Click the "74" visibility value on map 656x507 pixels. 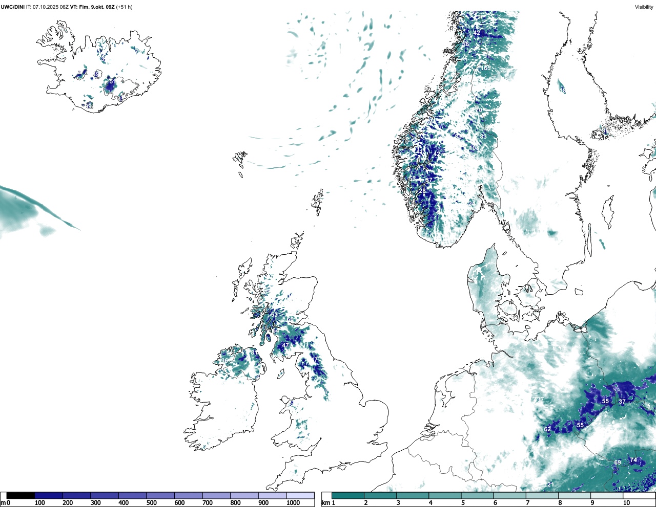click(x=633, y=460)
